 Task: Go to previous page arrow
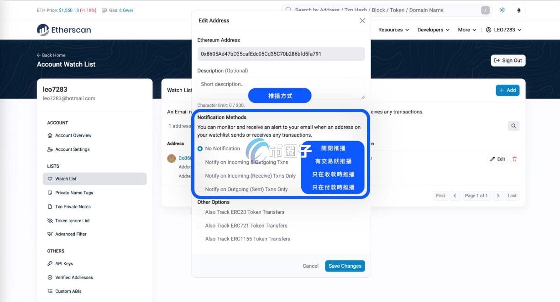point(455,196)
